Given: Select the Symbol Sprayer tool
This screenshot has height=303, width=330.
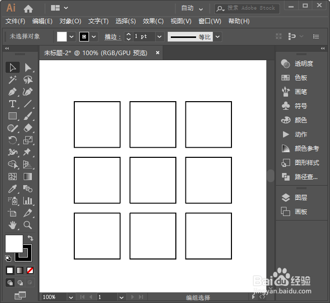Looking at the screenshot, I should (x=13, y=201).
